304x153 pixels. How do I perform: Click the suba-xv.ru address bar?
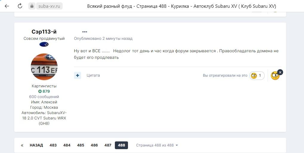tap(50, 6)
